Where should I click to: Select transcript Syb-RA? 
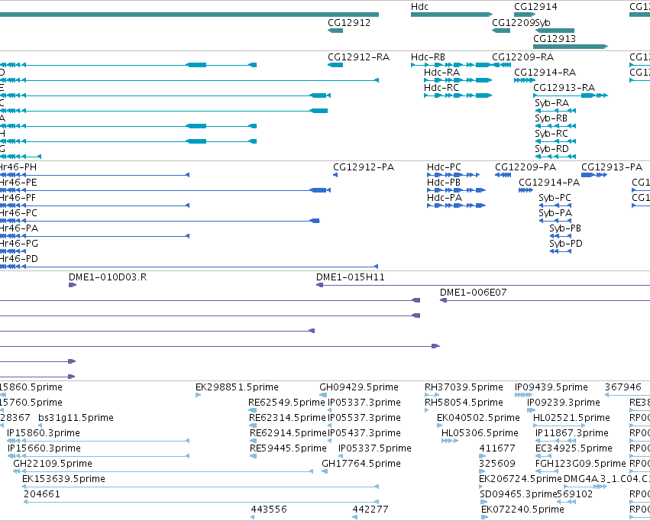click(551, 103)
